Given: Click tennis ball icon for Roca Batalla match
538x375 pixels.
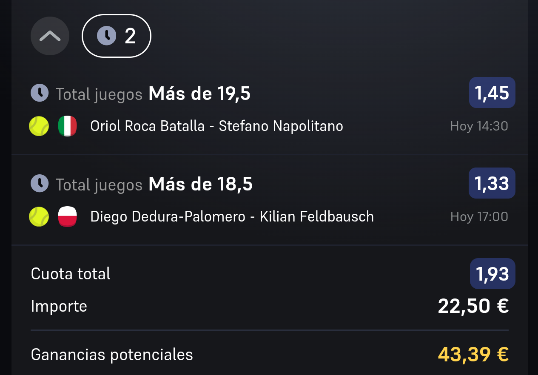Looking at the screenshot, I should [x=39, y=126].
